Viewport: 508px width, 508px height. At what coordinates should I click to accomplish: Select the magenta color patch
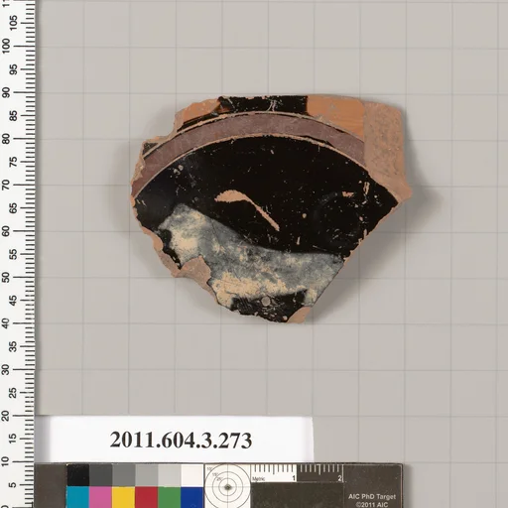(x=100, y=497)
